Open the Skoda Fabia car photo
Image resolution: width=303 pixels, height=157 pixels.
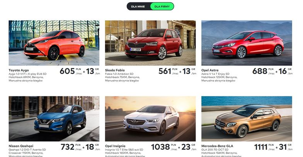pos(150,43)
